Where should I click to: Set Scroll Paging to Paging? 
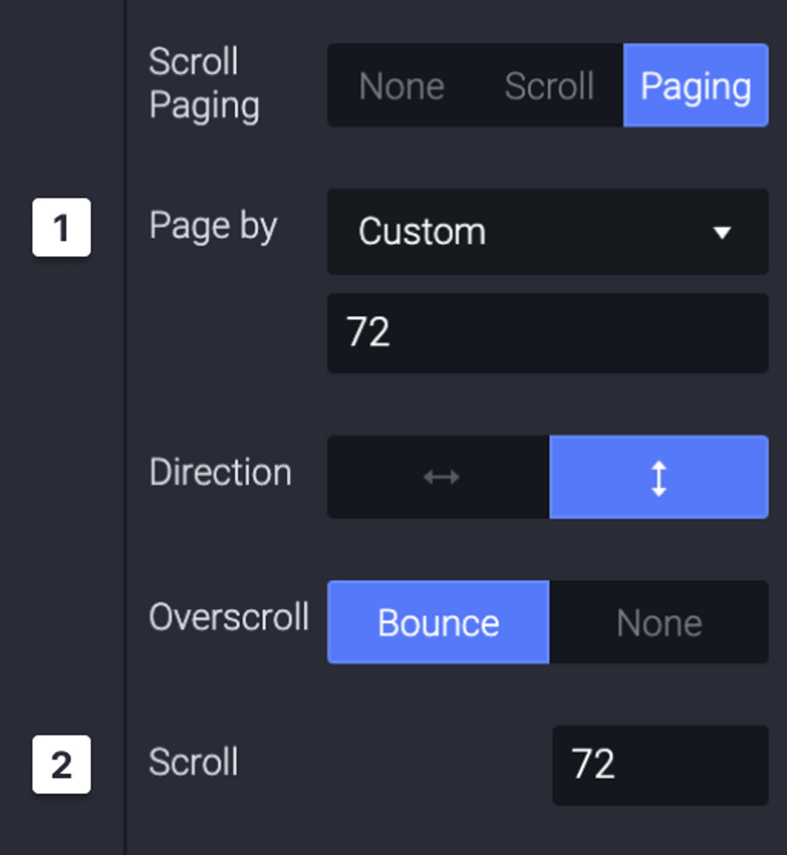click(x=696, y=85)
